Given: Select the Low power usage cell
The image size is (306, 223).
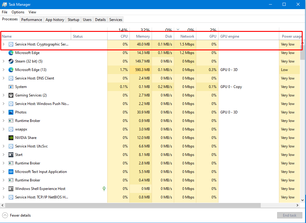Looking at the screenshot, I should click(x=290, y=70).
